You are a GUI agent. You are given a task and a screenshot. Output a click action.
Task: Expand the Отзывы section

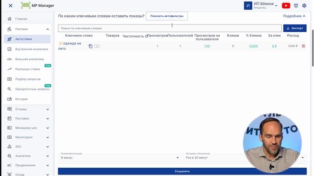point(48,110)
